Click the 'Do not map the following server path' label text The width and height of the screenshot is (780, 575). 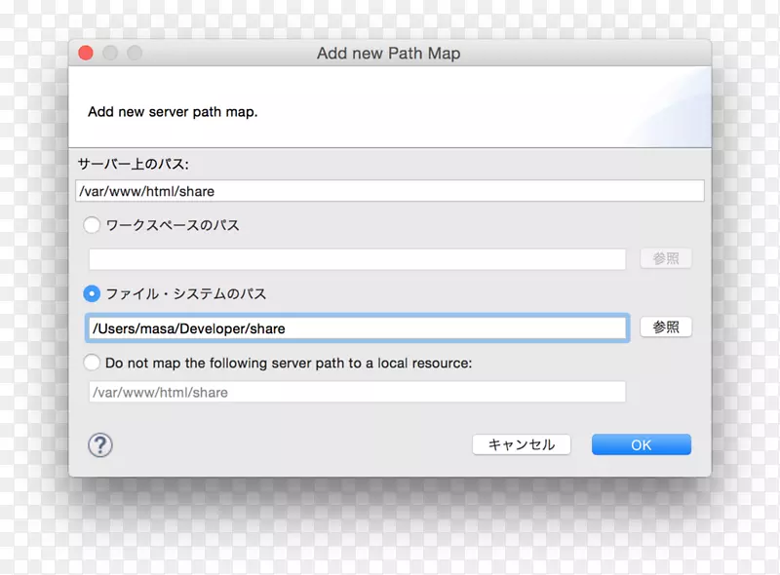pos(289,363)
